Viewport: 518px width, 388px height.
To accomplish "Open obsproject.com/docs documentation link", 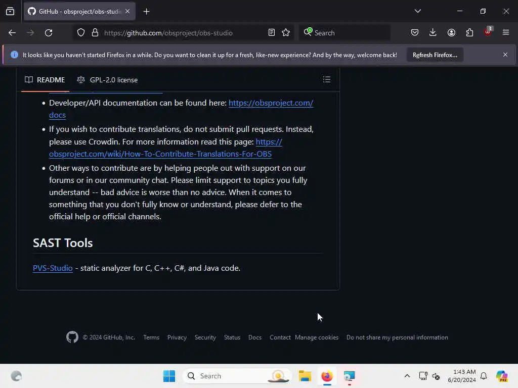I will 271,103.
